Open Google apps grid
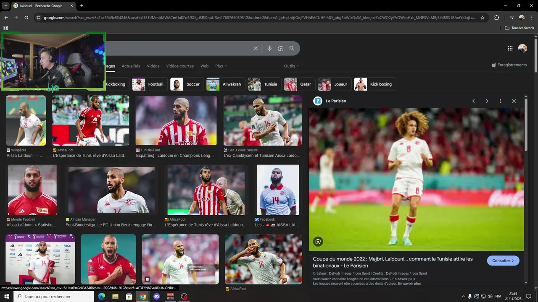Image resolution: width=538 pixels, height=302 pixels. point(510,48)
